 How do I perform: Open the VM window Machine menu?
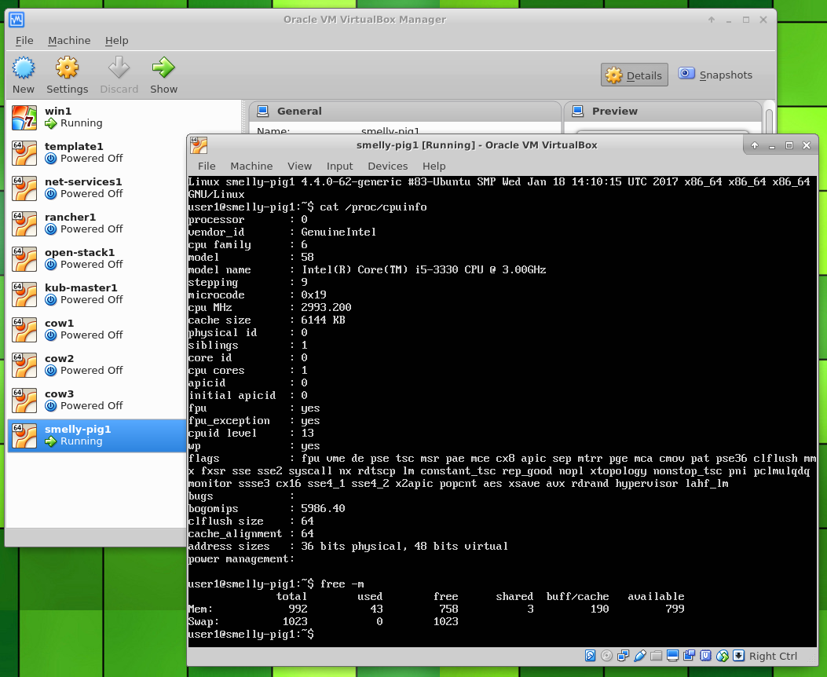coord(251,166)
